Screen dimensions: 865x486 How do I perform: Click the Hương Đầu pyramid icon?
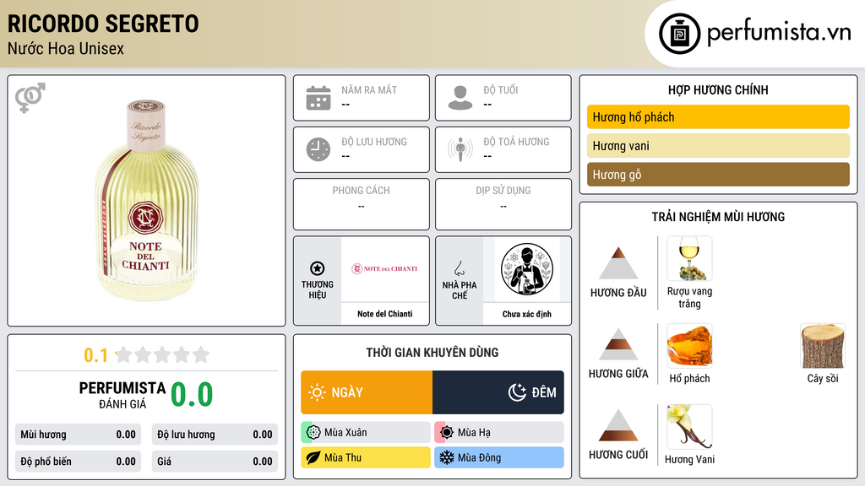tap(618, 263)
